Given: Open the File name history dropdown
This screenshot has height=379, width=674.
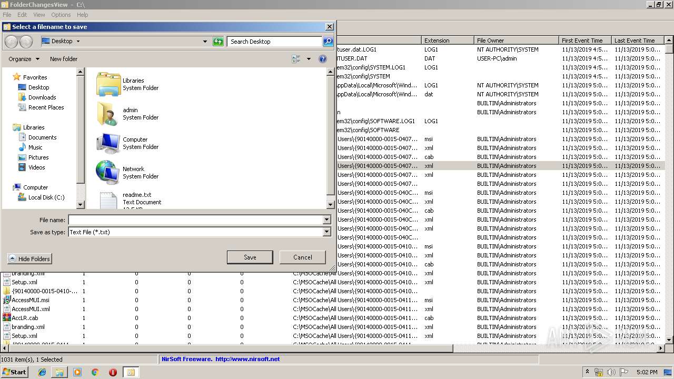Looking at the screenshot, I should coord(326,220).
